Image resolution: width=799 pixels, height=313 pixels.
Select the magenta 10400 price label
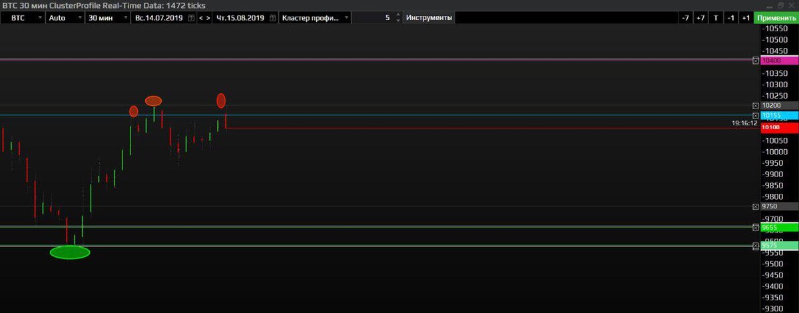point(780,60)
